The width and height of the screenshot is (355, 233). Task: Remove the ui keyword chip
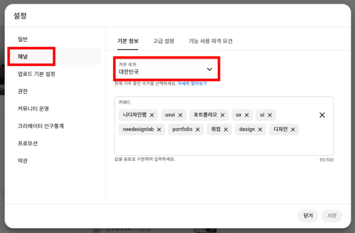click(x=270, y=115)
